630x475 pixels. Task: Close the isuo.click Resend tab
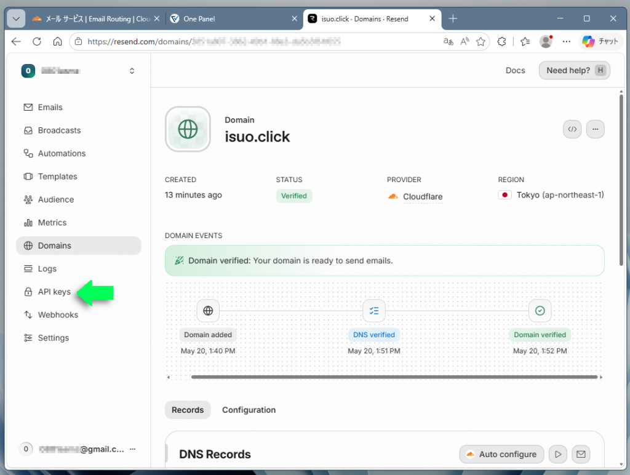click(x=433, y=18)
